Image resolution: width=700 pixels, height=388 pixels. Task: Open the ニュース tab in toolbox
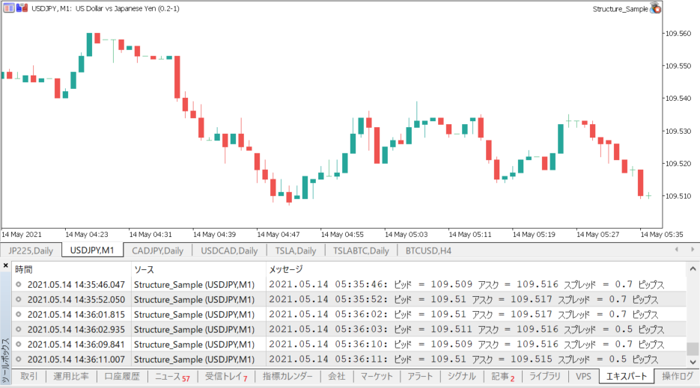[x=172, y=377]
